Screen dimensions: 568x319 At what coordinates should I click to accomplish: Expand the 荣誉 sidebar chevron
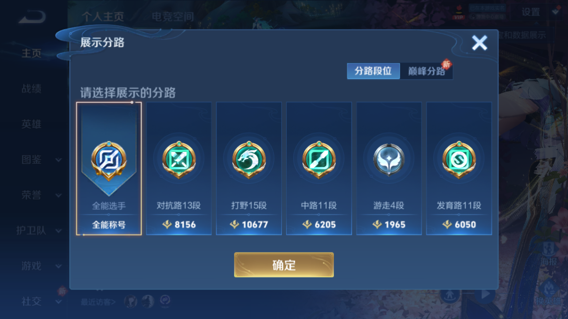pyautogui.click(x=59, y=196)
